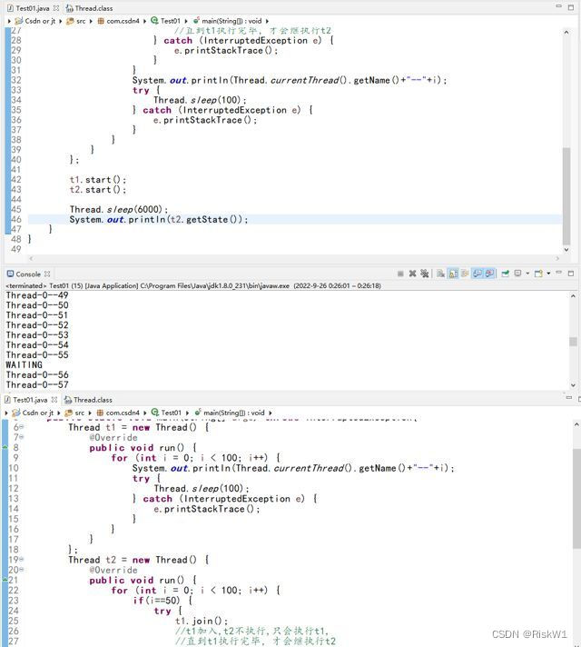Click the Terminate button in Console toolbar
This screenshot has width=581, height=647.
click(x=400, y=274)
